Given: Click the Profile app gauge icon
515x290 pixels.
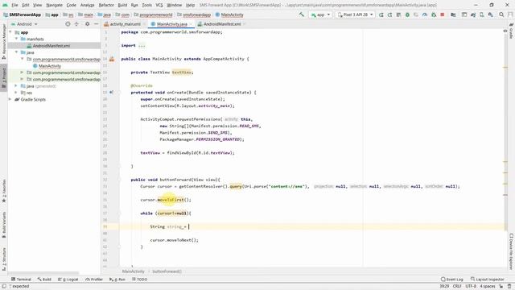Looking at the screenshot, I should pyautogui.click(x=425, y=14).
